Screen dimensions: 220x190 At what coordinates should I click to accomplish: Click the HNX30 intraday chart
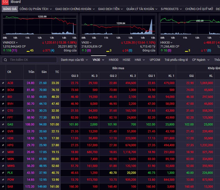pyautogui.click(x=190, y=25)
